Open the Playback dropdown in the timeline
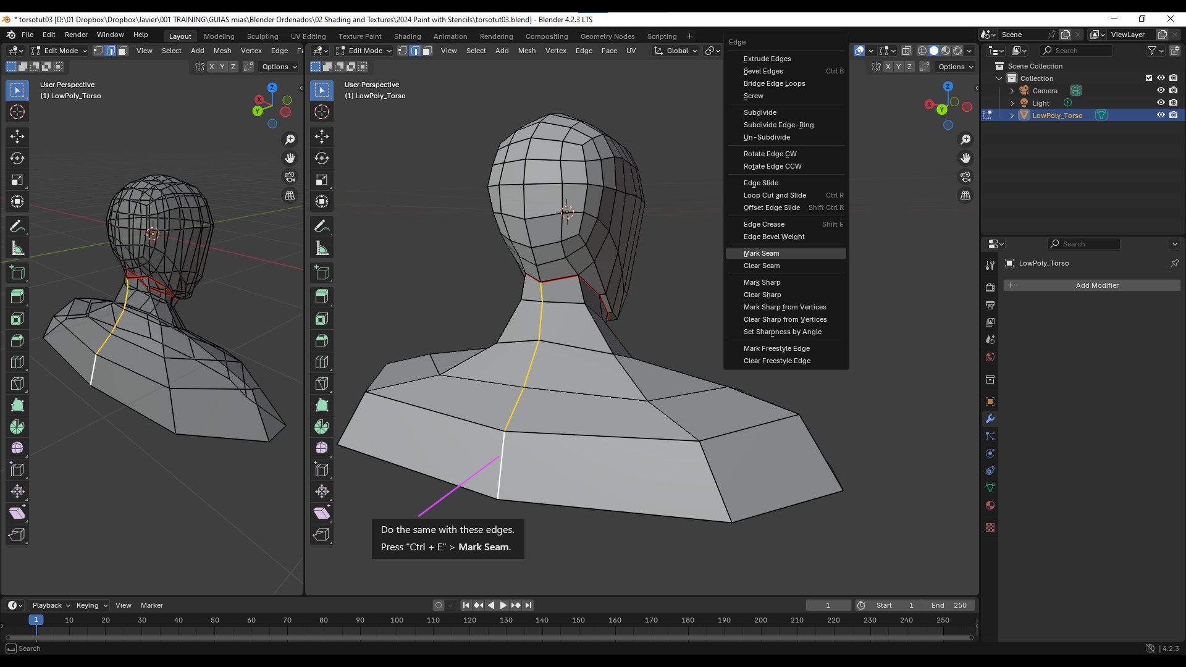The height and width of the screenshot is (667, 1186). coord(51,605)
